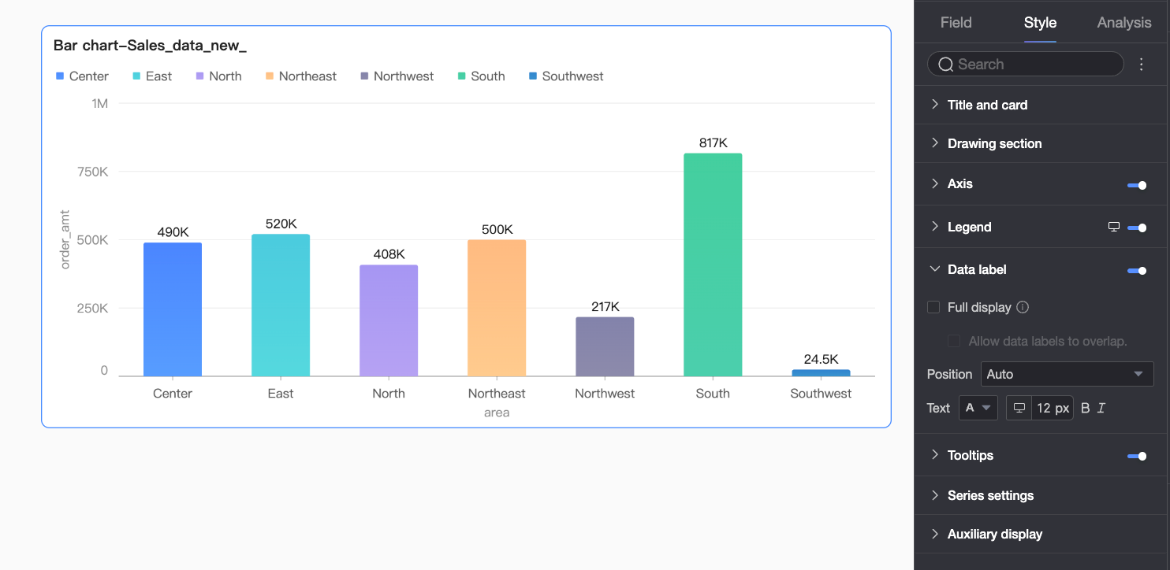Click the three-dot more options icon
Image resolution: width=1170 pixels, height=570 pixels.
[1141, 65]
